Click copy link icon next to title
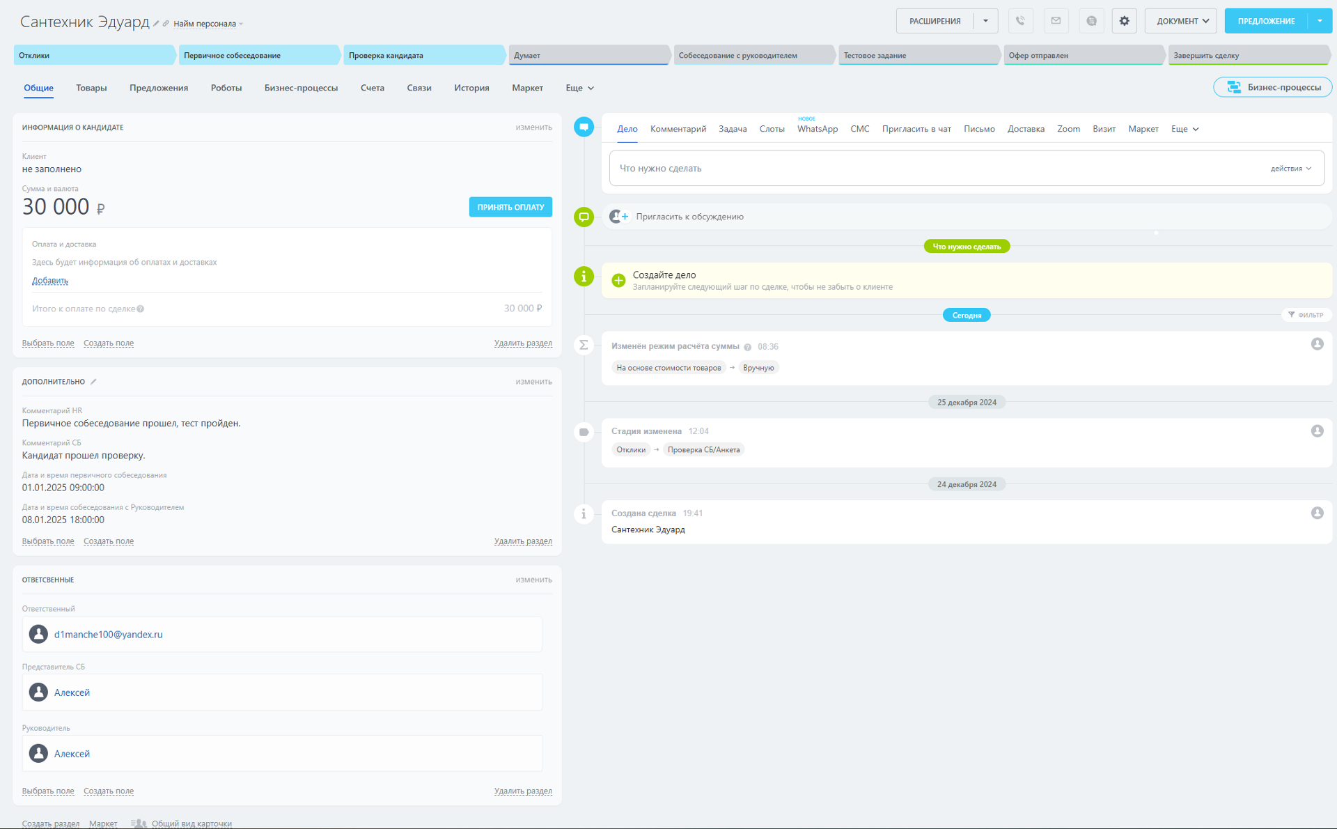Image resolution: width=1337 pixels, height=829 pixels. coord(166,24)
